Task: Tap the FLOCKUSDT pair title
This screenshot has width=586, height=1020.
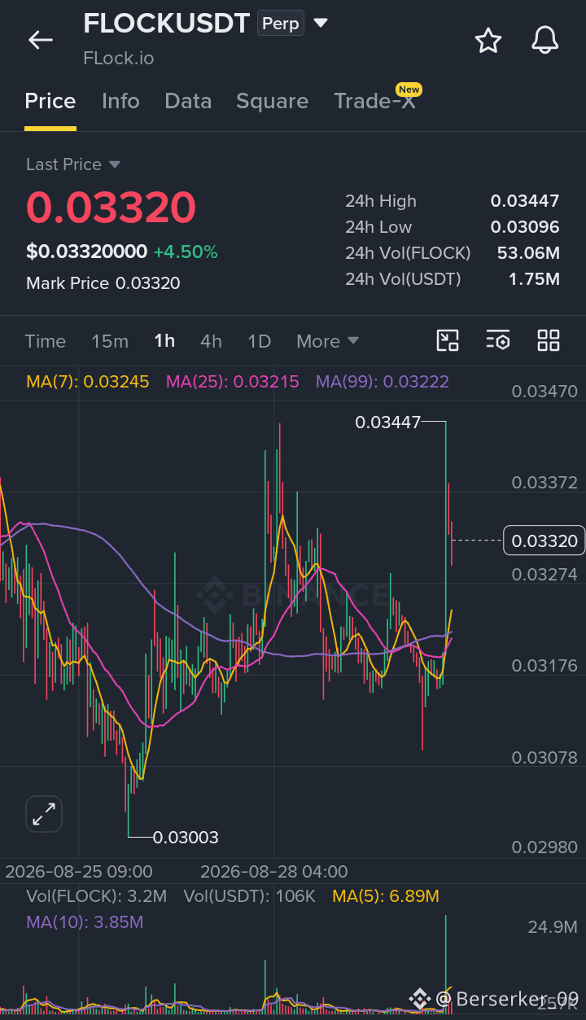Action: pyautogui.click(x=166, y=24)
